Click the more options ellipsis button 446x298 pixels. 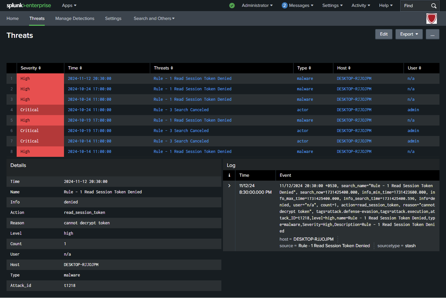pyautogui.click(x=432, y=34)
